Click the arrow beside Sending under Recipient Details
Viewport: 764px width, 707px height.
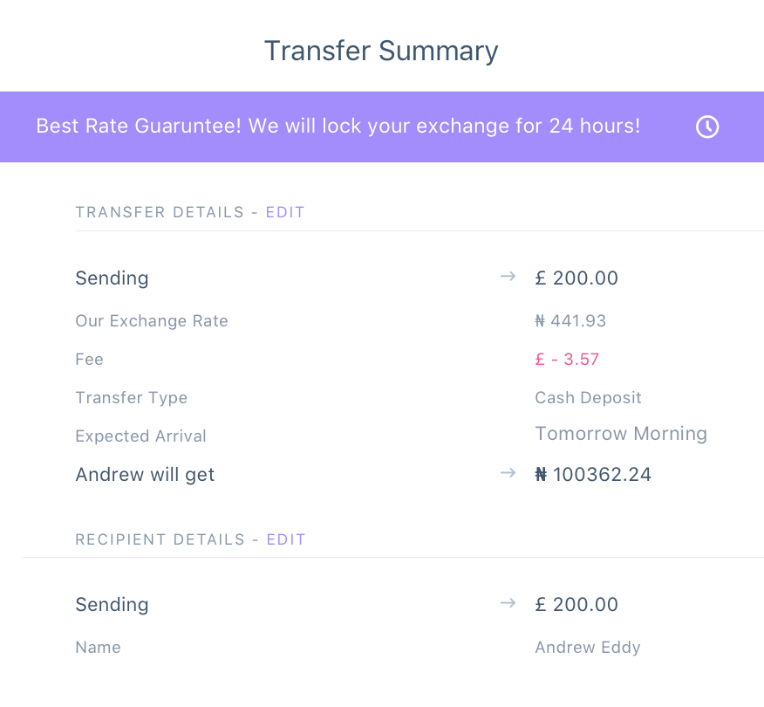(508, 603)
